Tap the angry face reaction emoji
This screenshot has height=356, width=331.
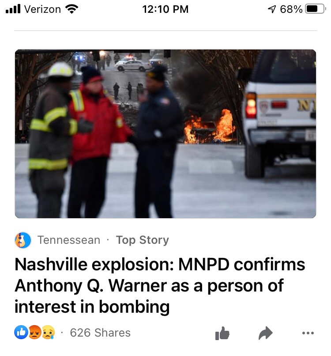click(34, 332)
